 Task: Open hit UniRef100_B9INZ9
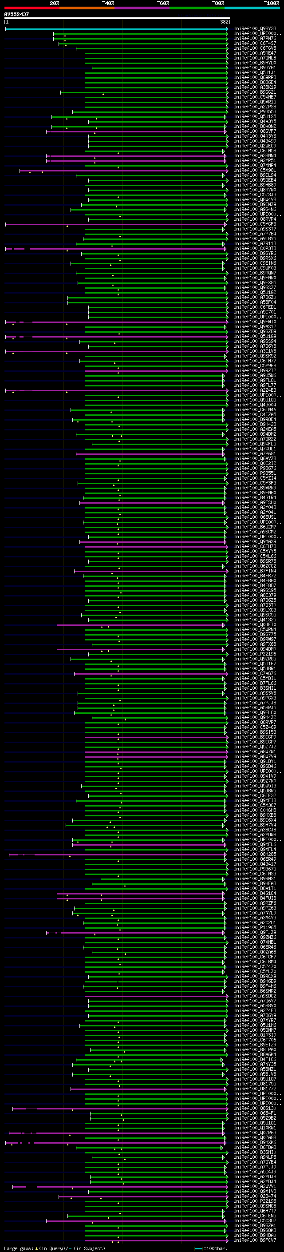tap(255, 205)
